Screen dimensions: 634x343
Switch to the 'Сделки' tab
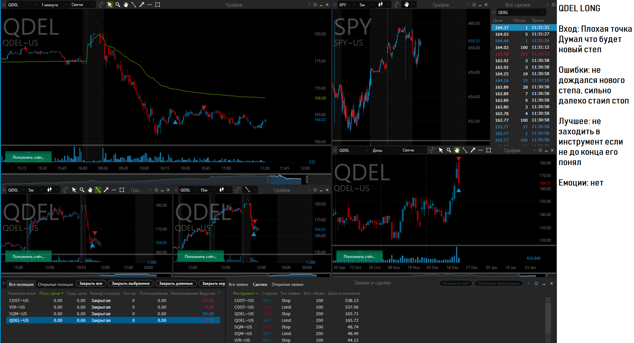click(x=260, y=284)
